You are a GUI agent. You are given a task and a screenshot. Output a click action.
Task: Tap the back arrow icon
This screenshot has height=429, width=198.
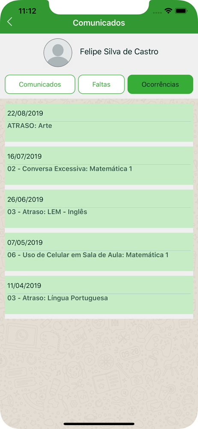(9, 21)
